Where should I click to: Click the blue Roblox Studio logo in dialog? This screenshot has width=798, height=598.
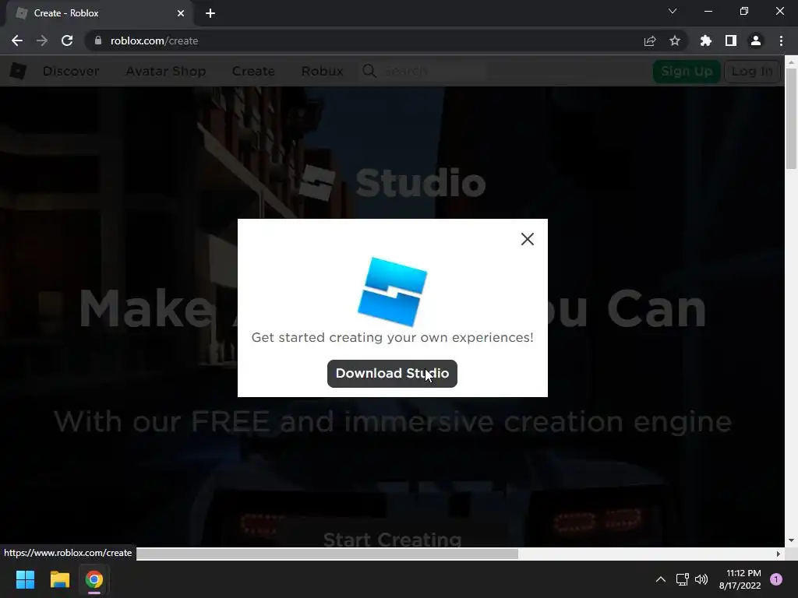point(393,291)
